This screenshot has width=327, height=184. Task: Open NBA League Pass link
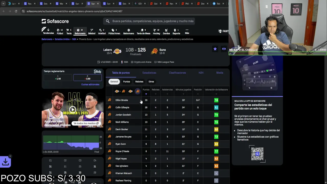164,62
